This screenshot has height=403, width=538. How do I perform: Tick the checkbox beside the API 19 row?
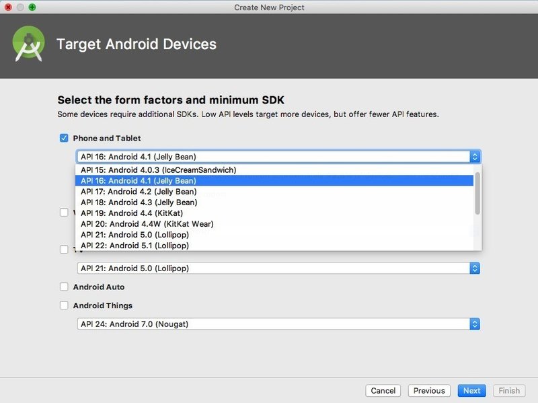click(64, 213)
